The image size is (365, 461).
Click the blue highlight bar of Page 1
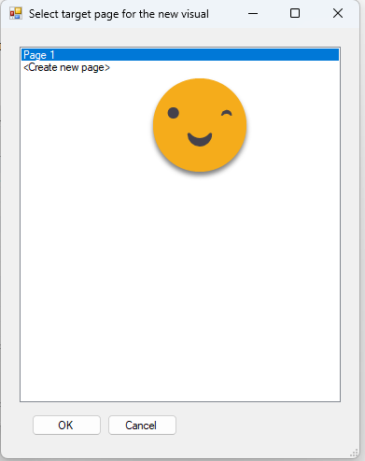(x=180, y=55)
